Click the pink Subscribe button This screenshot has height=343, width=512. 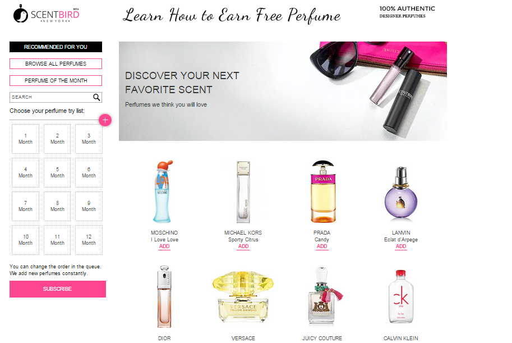(x=57, y=289)
